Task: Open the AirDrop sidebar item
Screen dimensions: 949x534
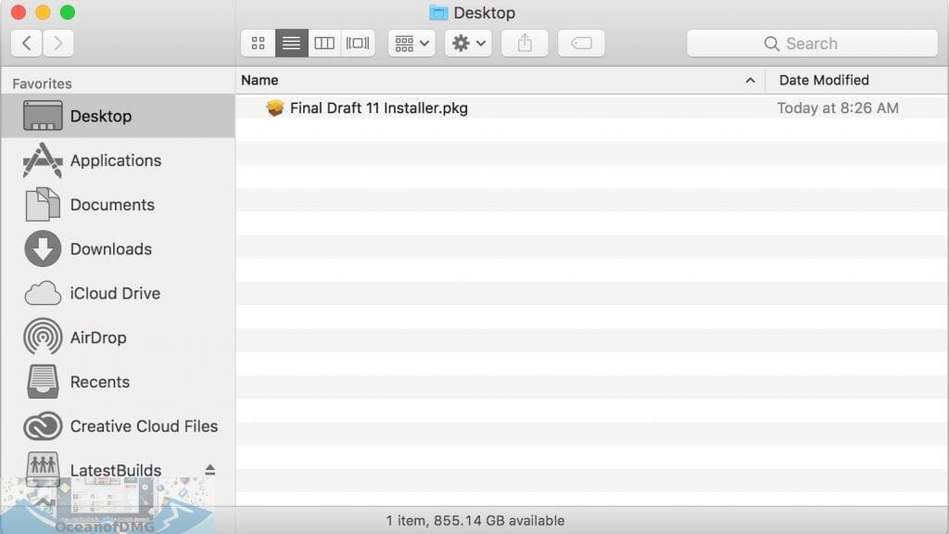Action: click(99, 337)
